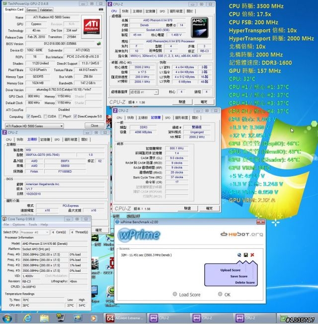Click the 4096 MBytes memory size value
The image size is (318, 324).
click(x=143, y=132)
